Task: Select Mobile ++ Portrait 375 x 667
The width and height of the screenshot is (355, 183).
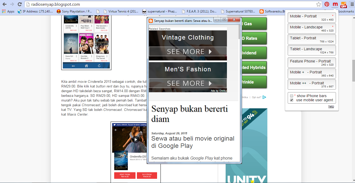Action: (312, 85)
